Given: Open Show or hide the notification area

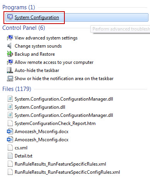Looking at the screenshot, I should (x=64, y=79).
